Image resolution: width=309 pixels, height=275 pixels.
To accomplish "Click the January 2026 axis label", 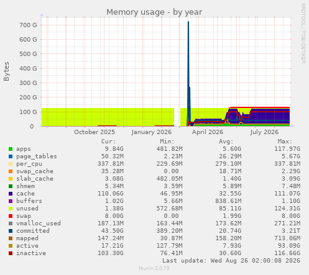I will [152, 132].
